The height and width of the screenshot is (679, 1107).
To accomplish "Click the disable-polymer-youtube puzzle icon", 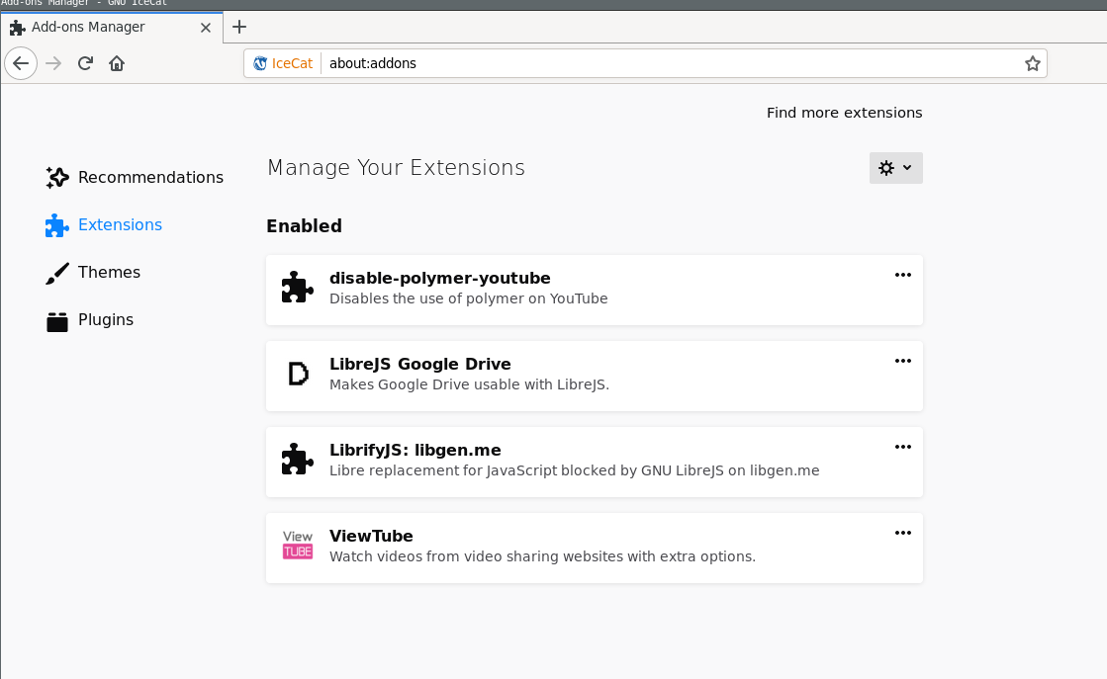I will (297, 288).
